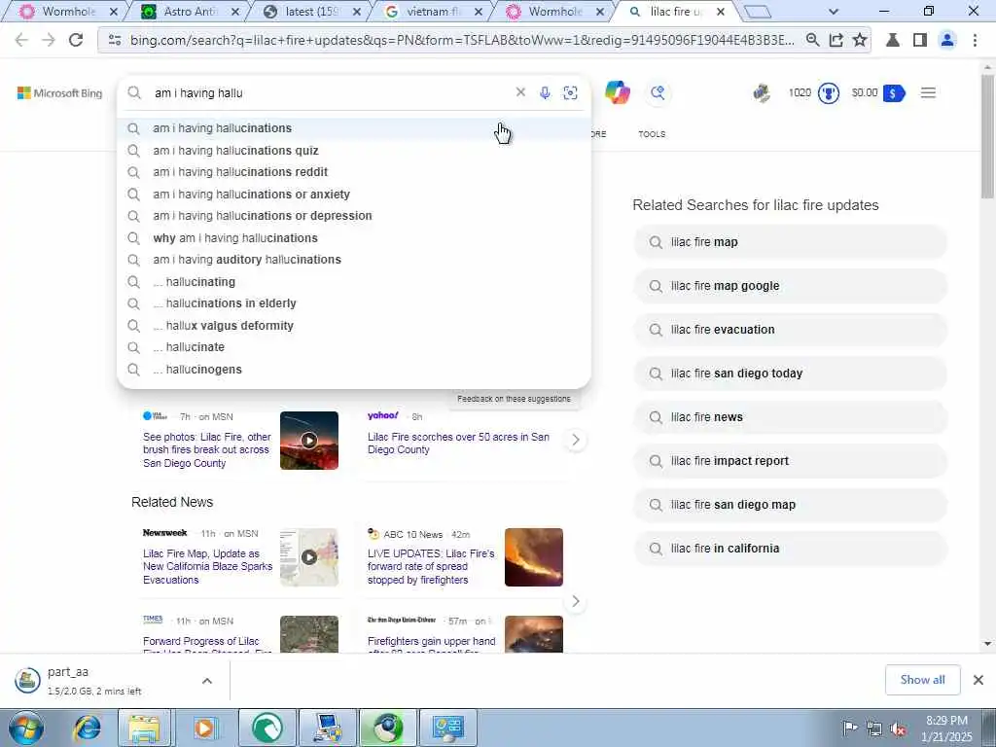Image resolution: width=996 pixels, height=747 pixels.
Task: Open "Feedback on these suggestions" link
Action: [x=514, y=399]
